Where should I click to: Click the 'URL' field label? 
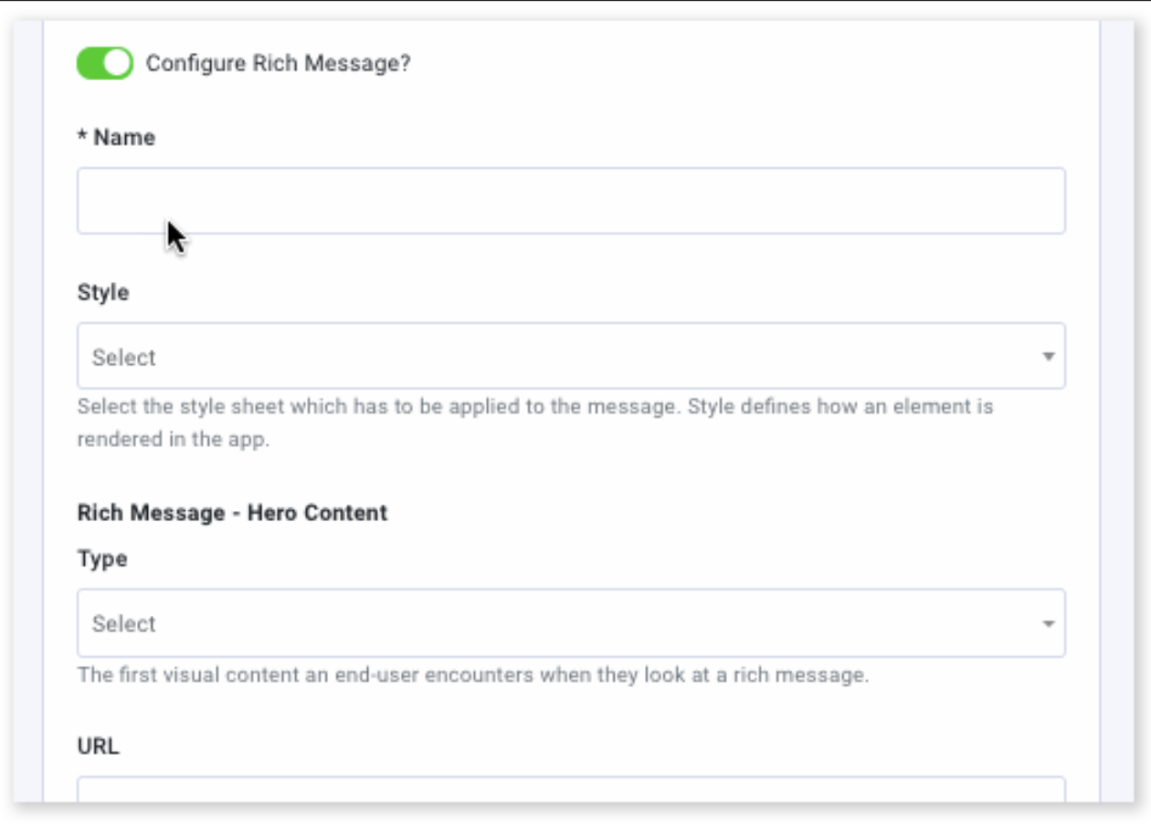(x=99, y=746)
